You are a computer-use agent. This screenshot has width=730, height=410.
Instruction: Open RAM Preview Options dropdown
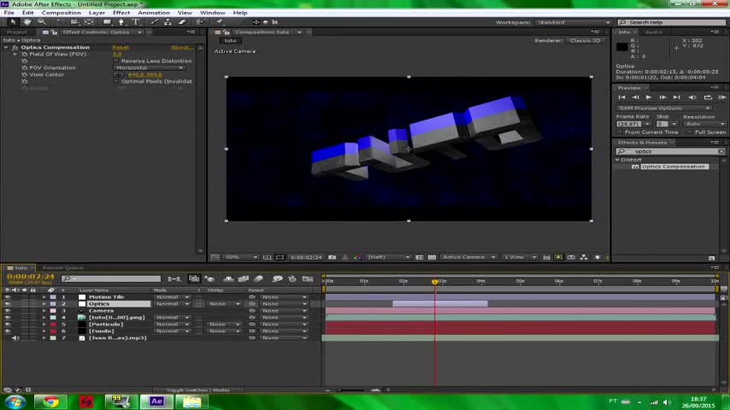[x=664, y=108]
